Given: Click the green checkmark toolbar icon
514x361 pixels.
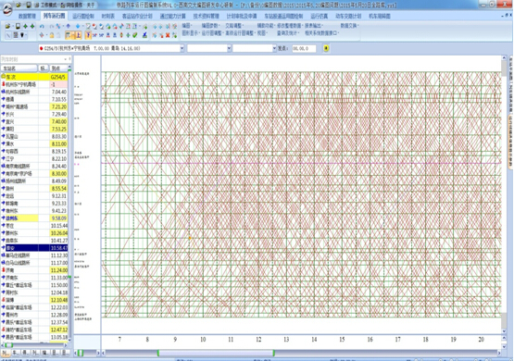Looking at the screenshot, I should [134, 35].
